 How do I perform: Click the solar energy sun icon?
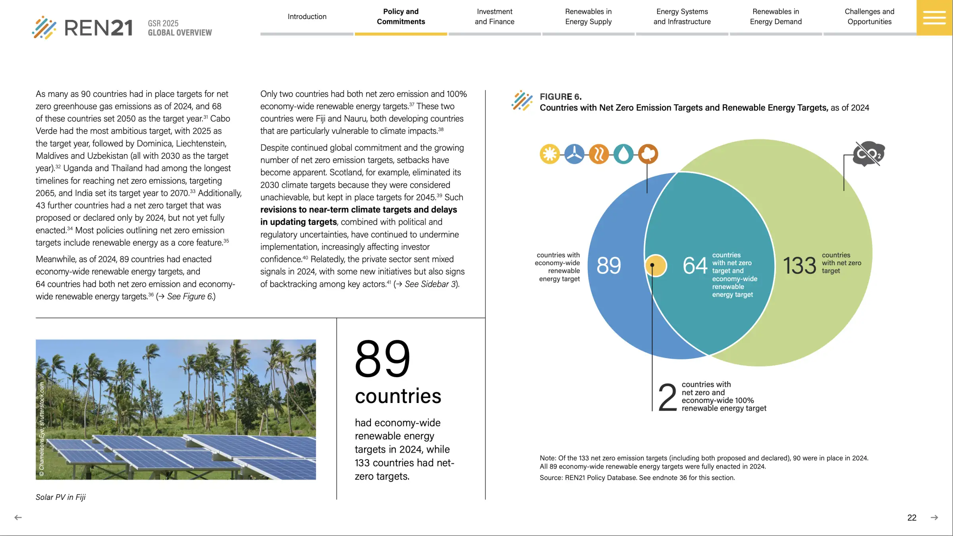[550, 154]
